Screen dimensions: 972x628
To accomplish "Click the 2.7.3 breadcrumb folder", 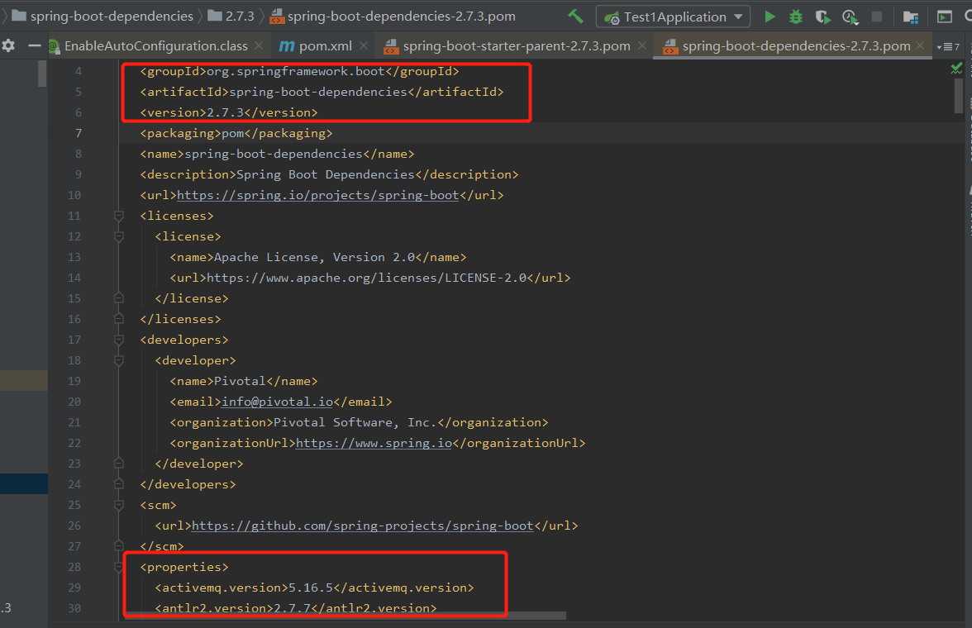I will 231,17.
